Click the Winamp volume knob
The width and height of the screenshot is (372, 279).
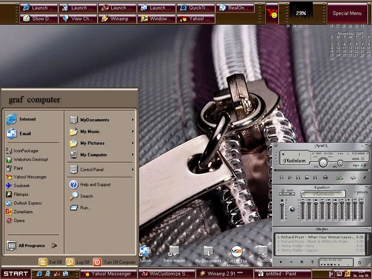pos(323,163)
